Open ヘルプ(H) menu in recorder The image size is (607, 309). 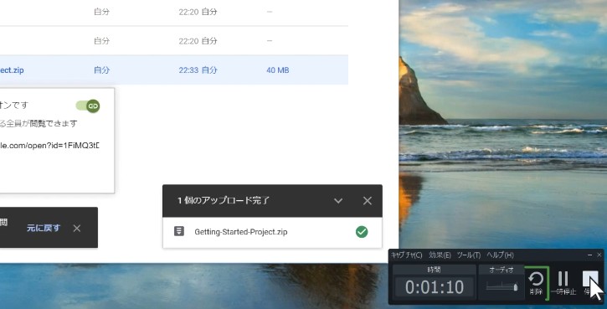point(500,255)
